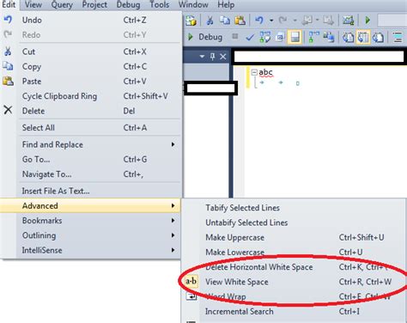Switch to Results to Grid mode
Screen dimensions: 407x323
click(363, 37)
